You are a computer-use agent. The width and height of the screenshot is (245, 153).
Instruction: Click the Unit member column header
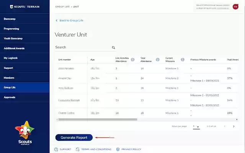click(64, 60)
